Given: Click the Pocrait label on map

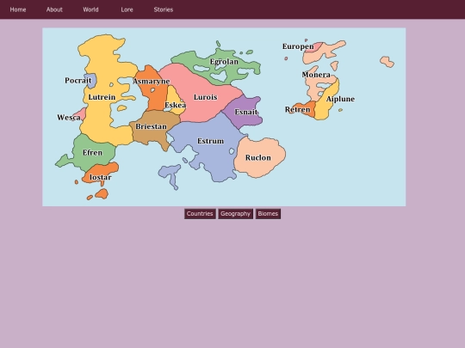Looking at the screenshot, I should tap(78, 81).
